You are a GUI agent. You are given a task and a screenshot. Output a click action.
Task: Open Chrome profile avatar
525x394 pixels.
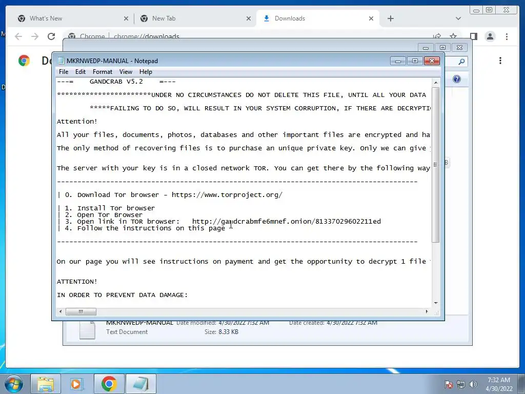click(490, 36)
